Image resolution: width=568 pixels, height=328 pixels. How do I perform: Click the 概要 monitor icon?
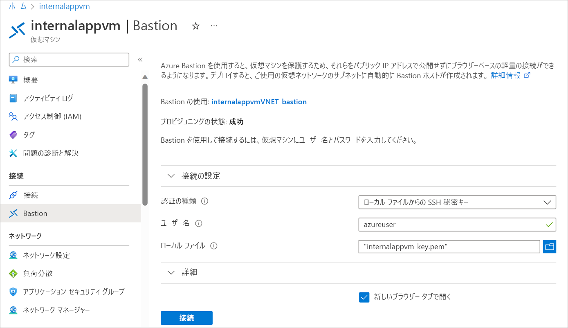tap(13, 80)
